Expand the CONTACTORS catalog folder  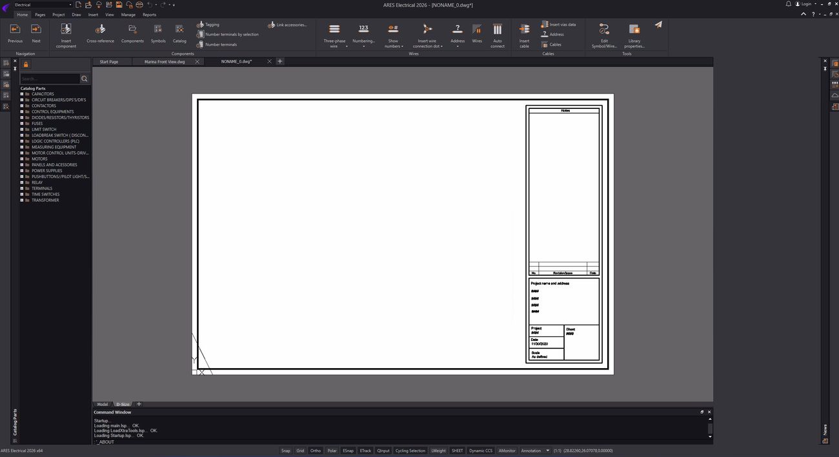(x=22, y=106)
